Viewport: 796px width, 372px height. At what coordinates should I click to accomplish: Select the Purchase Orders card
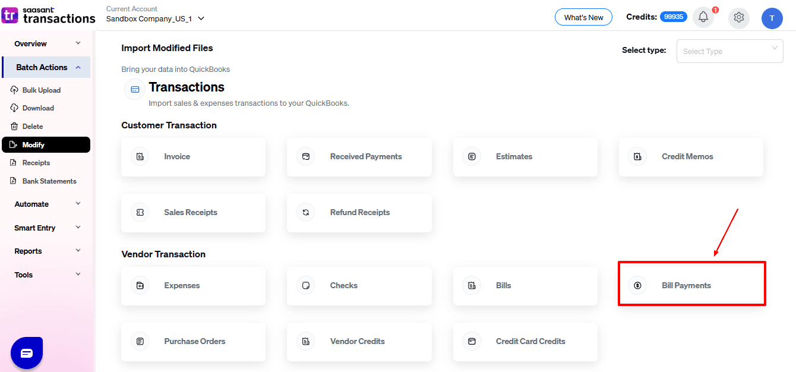click(193, 342)
